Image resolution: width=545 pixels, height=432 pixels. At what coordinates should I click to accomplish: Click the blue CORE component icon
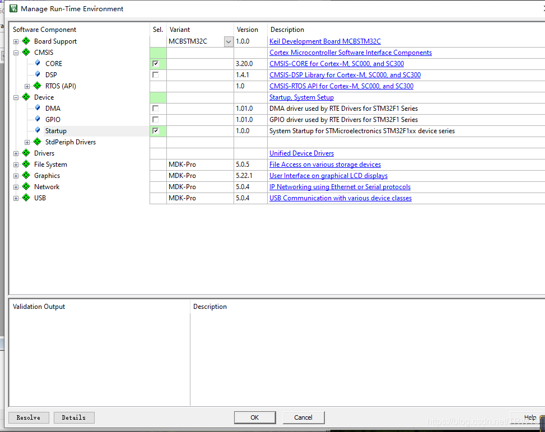[38, 63]
